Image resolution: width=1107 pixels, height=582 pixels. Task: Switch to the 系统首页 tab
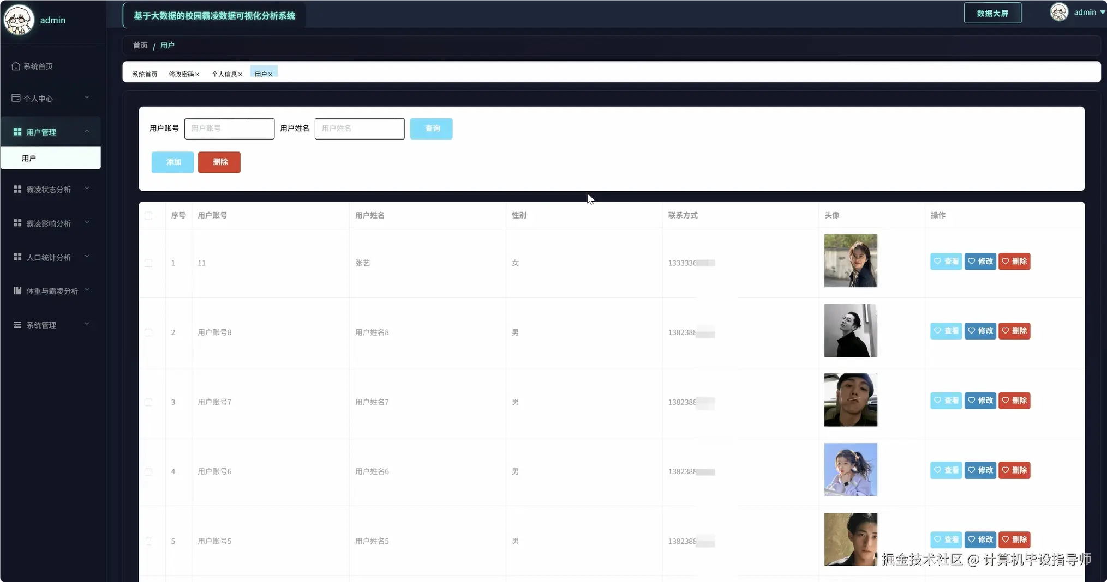point(145,74)
